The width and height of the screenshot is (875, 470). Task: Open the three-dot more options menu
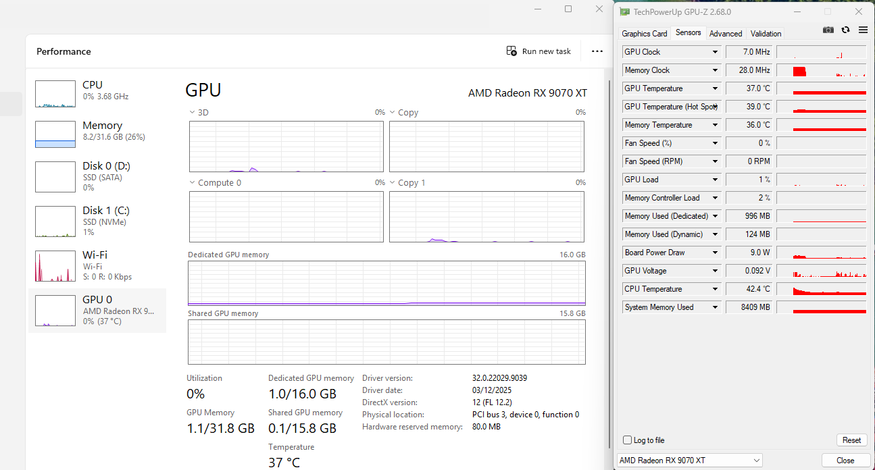tap(597, 51)
